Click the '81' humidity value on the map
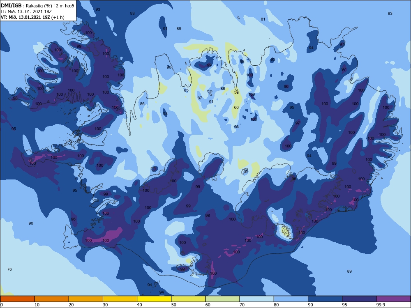This screenshot has height=308, width=411. pyautogui.click(x=263, y=19)
